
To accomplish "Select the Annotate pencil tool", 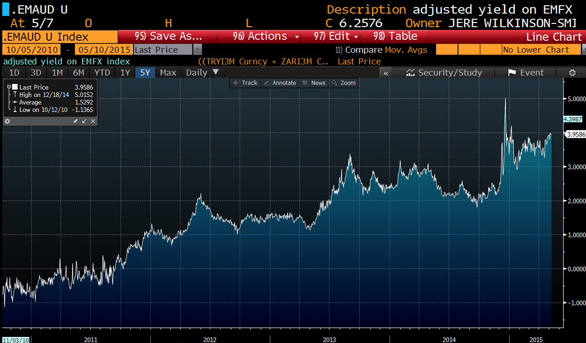I will click(280, 83).
